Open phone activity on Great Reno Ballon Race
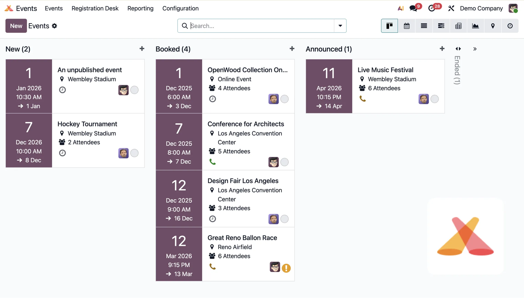The height and width of the screenshot is (298, 524). coord(213,267)
